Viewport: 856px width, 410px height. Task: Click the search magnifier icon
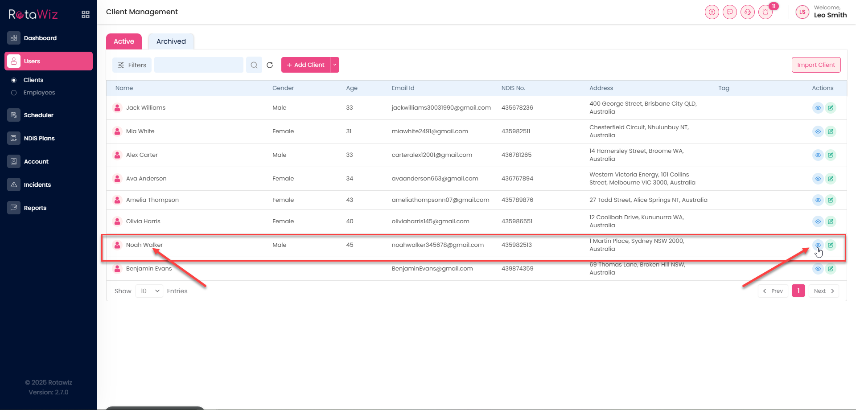coord(254,65)
